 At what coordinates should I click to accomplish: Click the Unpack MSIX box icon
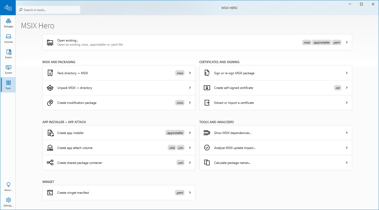[50, 88]
